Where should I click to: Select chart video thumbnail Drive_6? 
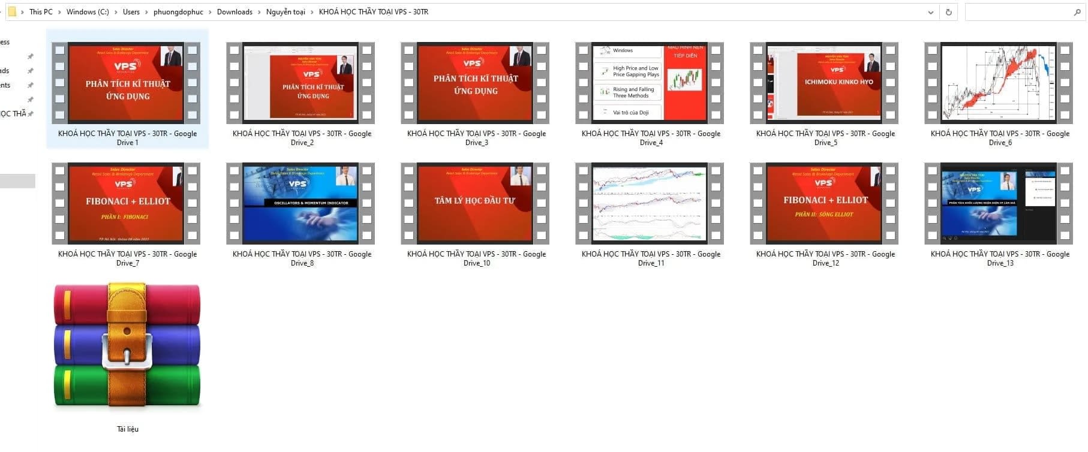coord(999,83)
